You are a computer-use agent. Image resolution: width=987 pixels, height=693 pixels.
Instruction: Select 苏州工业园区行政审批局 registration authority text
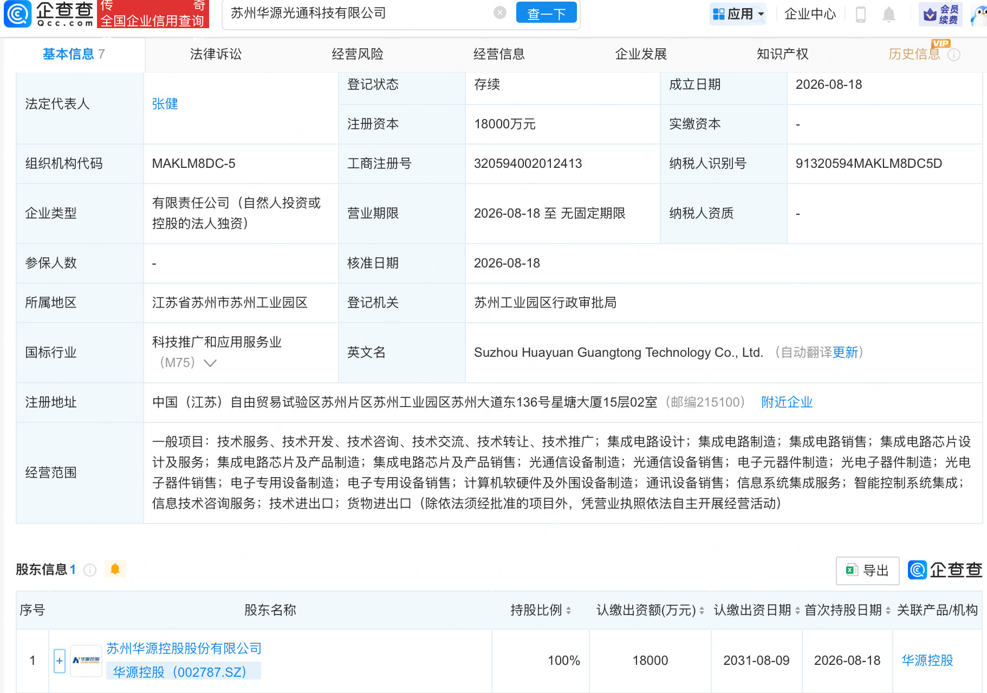545,303
